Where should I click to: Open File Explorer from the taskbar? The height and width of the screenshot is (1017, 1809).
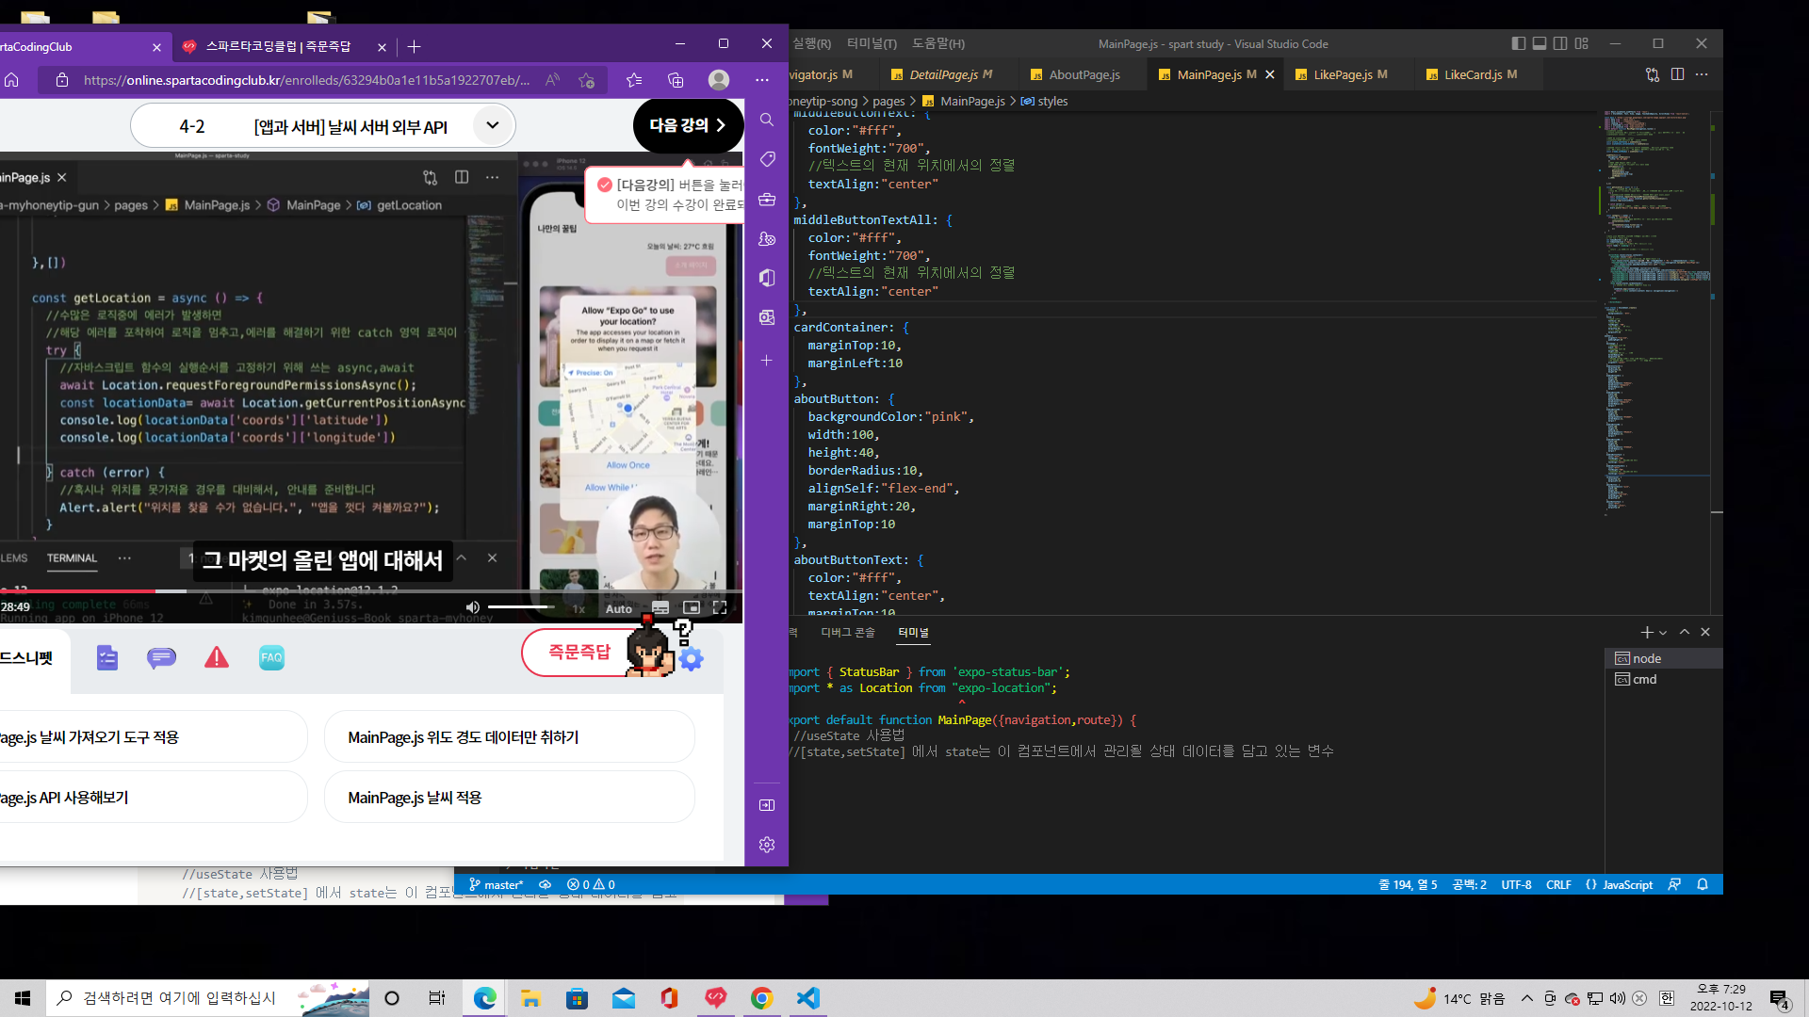point(530,998)
